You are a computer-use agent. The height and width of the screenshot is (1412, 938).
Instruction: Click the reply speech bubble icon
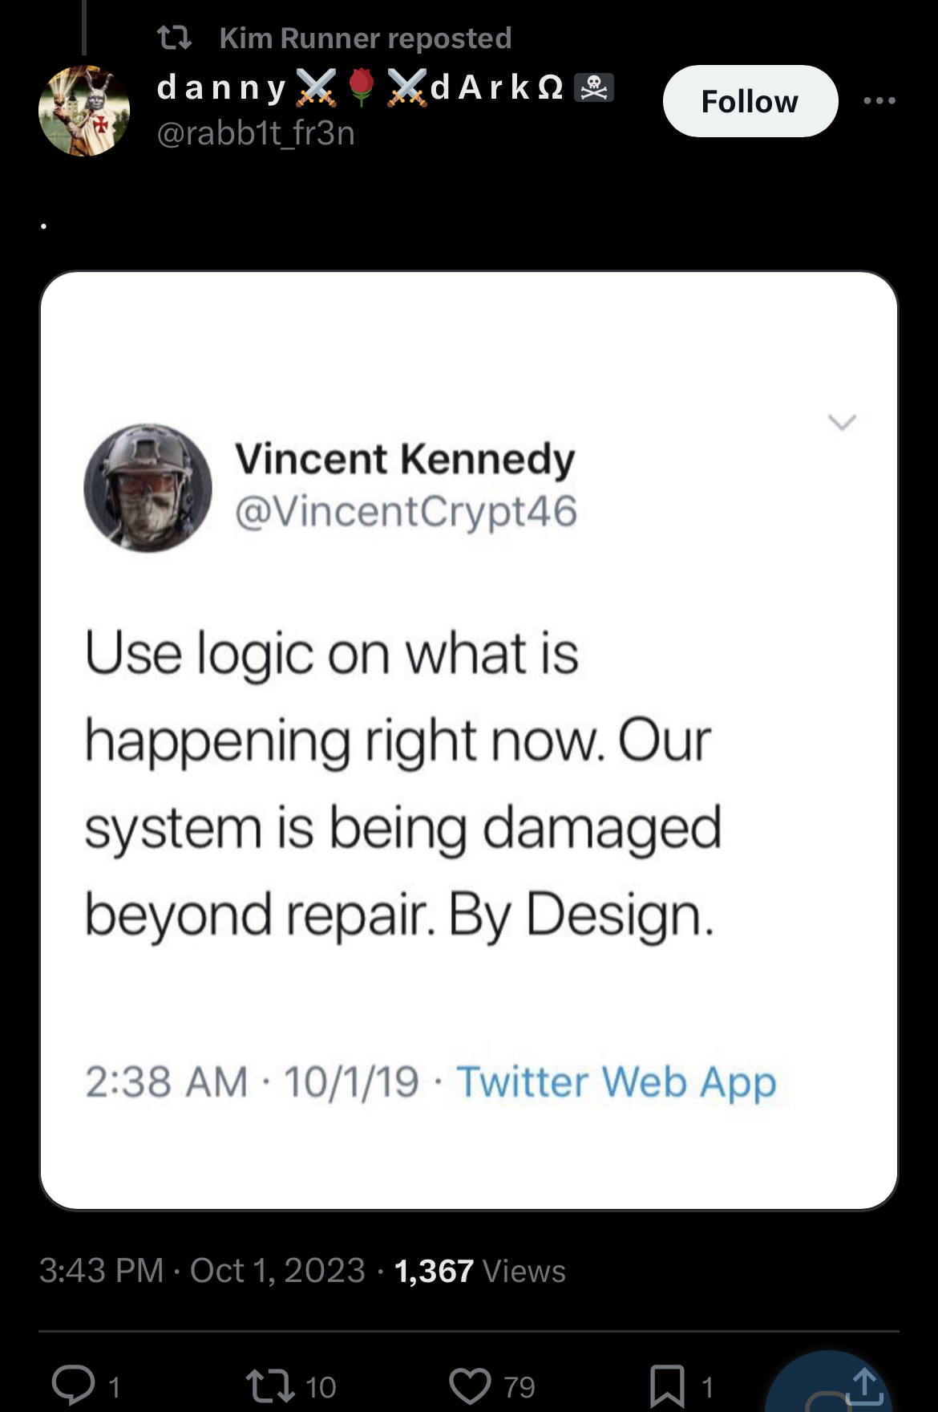click(x=74, y=1385)
